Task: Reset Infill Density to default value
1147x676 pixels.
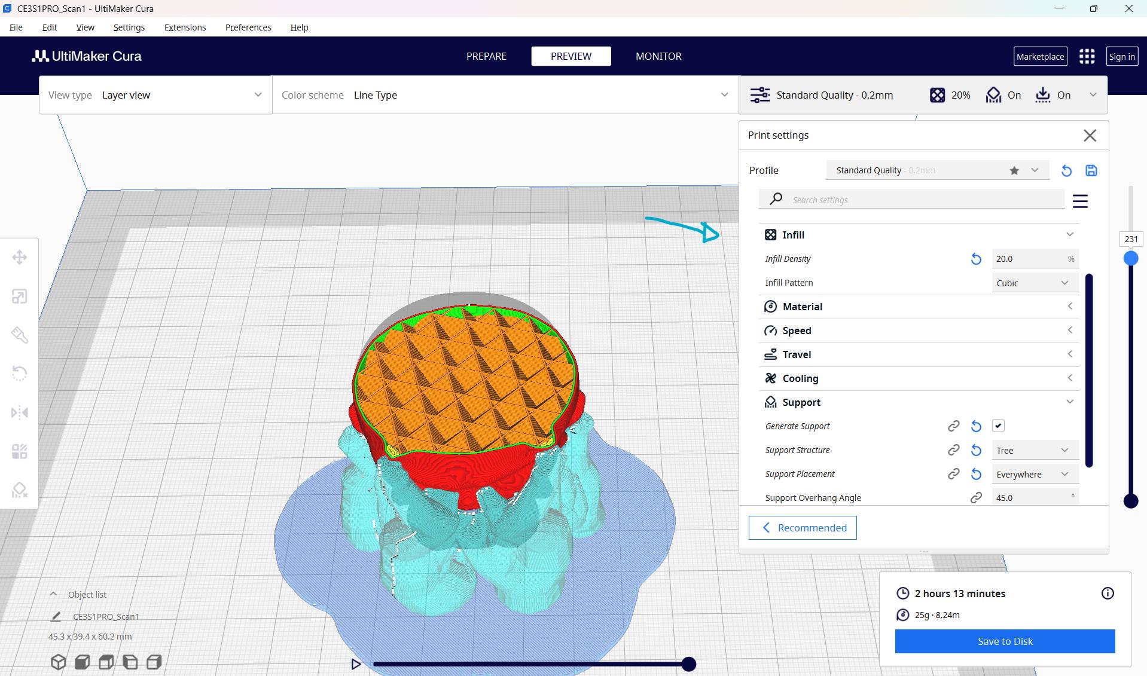Action: 976,259
